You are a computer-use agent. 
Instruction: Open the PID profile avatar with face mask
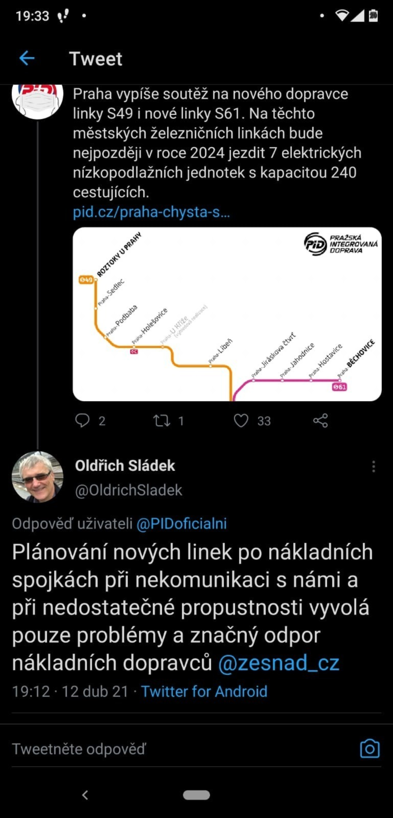click(x=37, y=102)
